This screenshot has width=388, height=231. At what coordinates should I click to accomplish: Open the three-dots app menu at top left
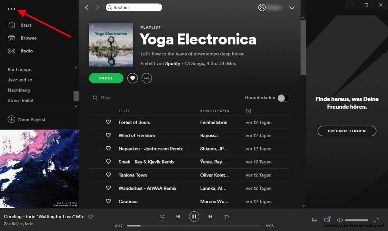pyautogui.click(x=11, y=9)
